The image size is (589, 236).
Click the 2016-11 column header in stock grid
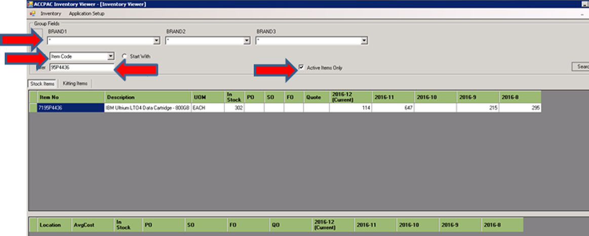pos(394,97)
